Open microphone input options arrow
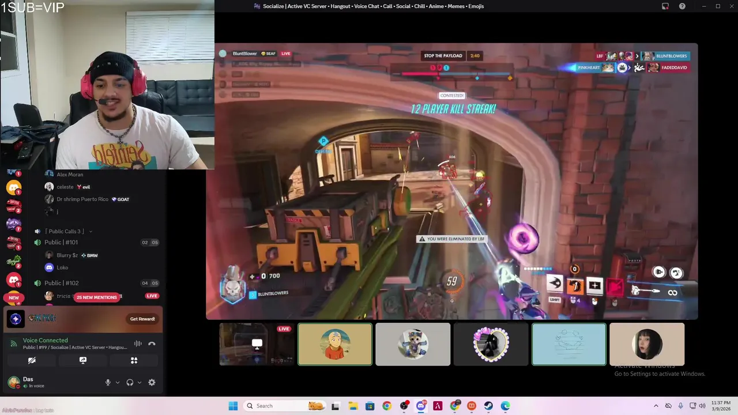This screenshot has width=738, height=415. pos(117,382)
